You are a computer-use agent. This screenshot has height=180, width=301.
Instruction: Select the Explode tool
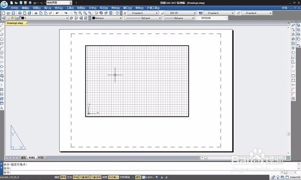pyautogui.click(x=293, y=99)
